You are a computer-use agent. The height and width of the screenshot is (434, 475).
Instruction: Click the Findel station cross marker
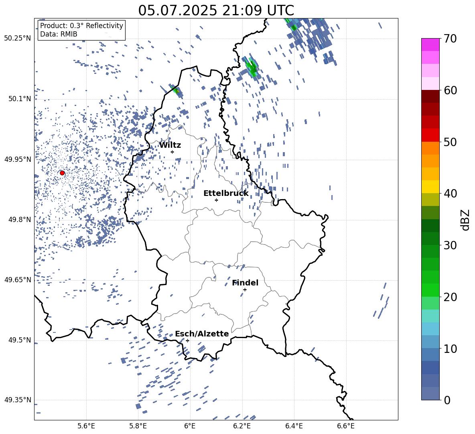tap(245, 289)
